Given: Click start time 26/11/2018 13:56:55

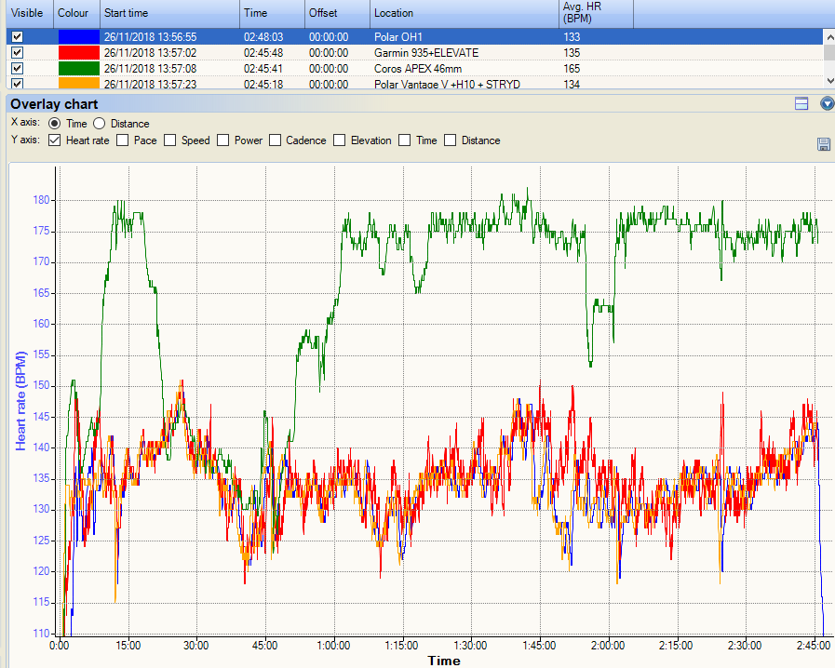Looking at the screenshot, I should pos(150,37).
